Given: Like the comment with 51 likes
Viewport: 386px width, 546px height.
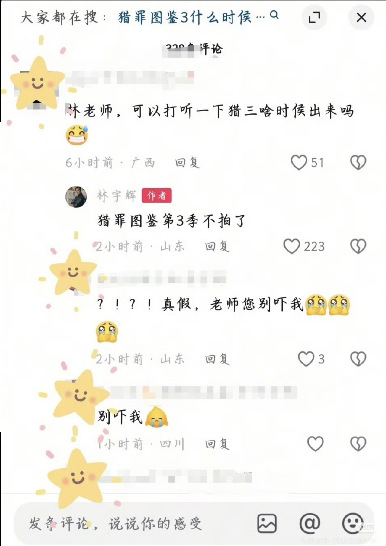Looking at the screenshot, I should [x=299, y=163].
